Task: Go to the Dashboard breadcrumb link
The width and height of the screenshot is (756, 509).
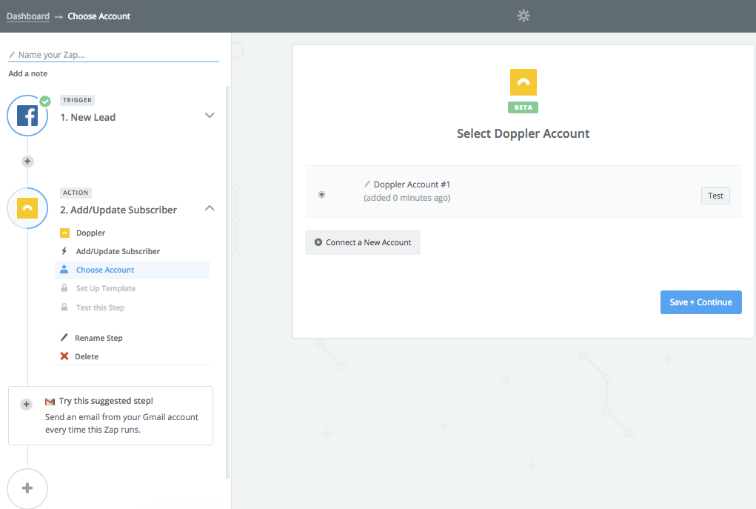Action: pyautogui.click(x=28, y=16)
